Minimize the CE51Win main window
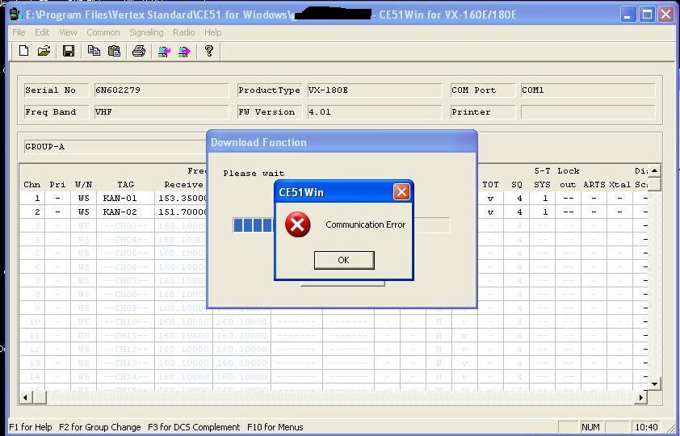 tap(627, 15)
